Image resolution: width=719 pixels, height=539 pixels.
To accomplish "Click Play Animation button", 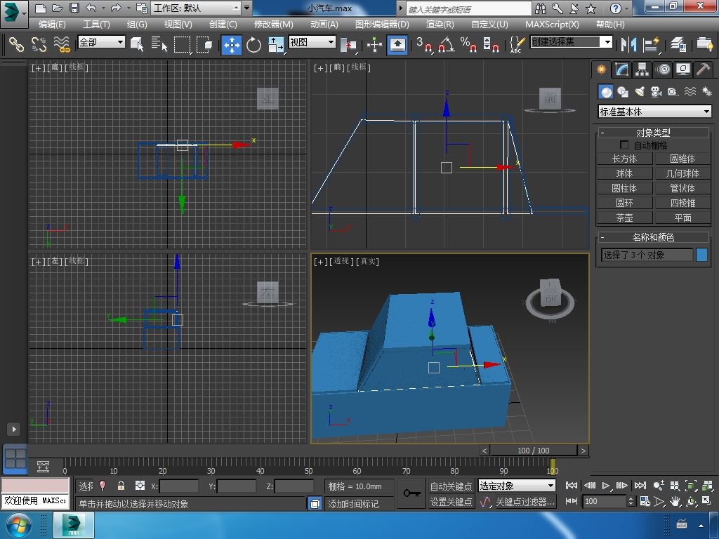I will [606, 486].
